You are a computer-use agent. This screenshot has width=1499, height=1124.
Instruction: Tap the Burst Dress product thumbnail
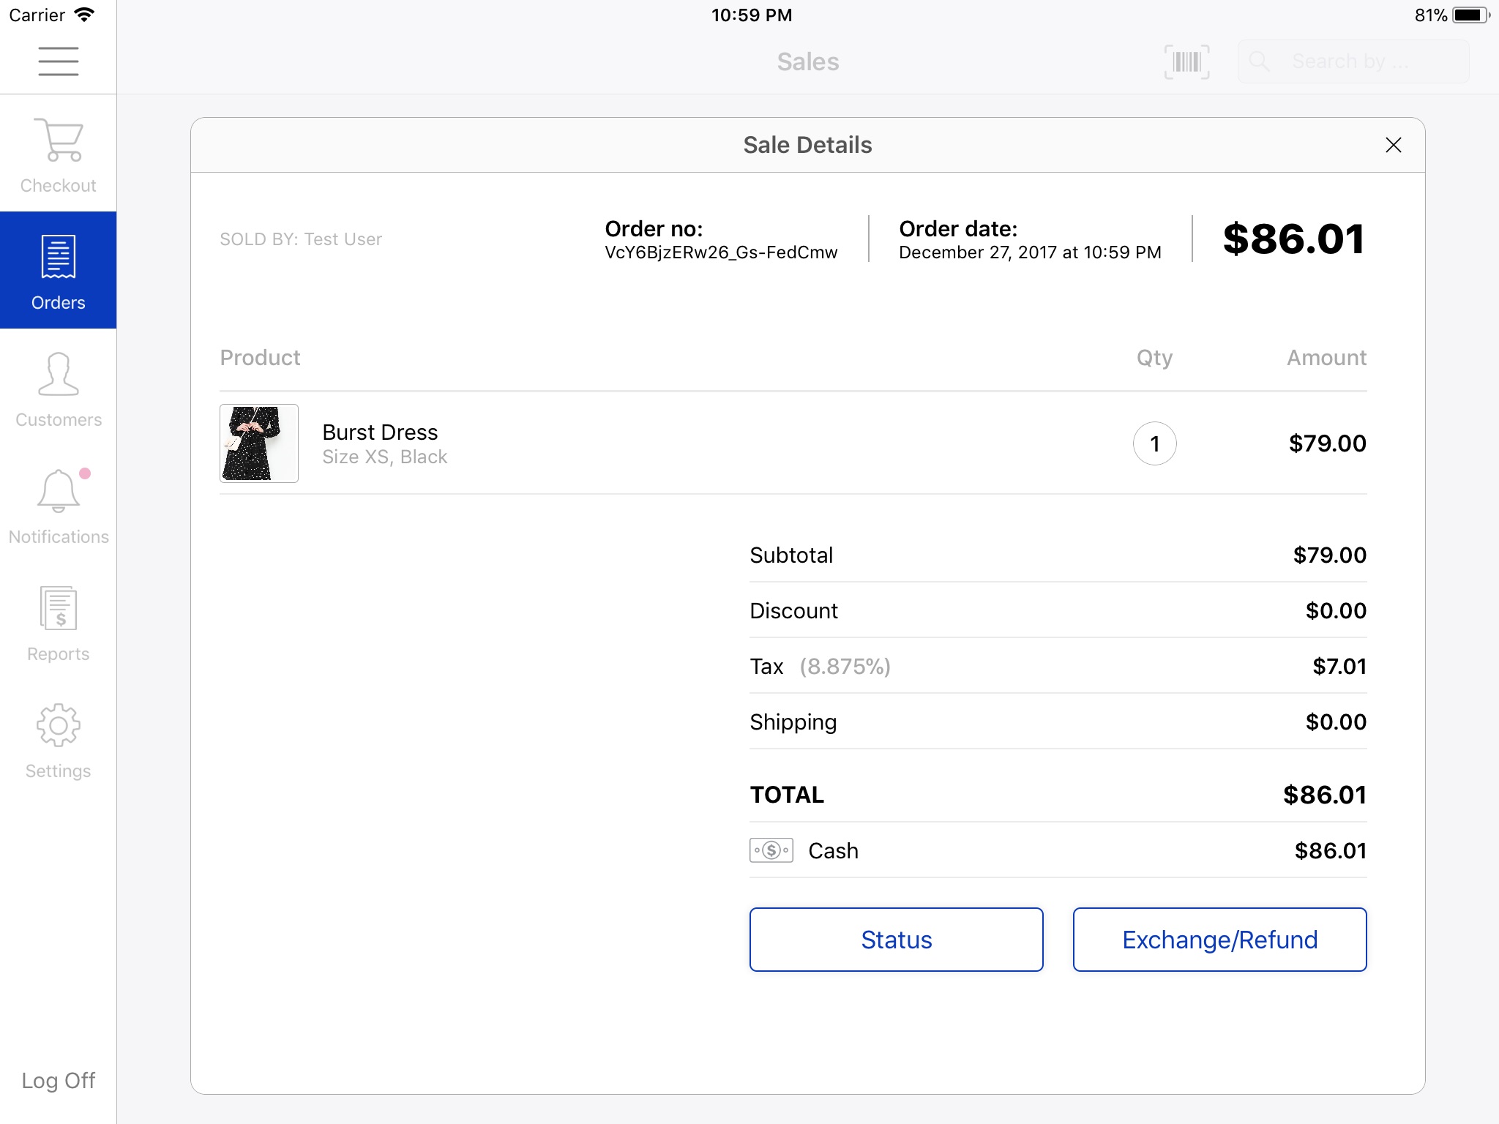point(258,443)
